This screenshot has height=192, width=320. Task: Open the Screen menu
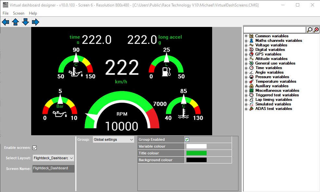click(19, 13)
